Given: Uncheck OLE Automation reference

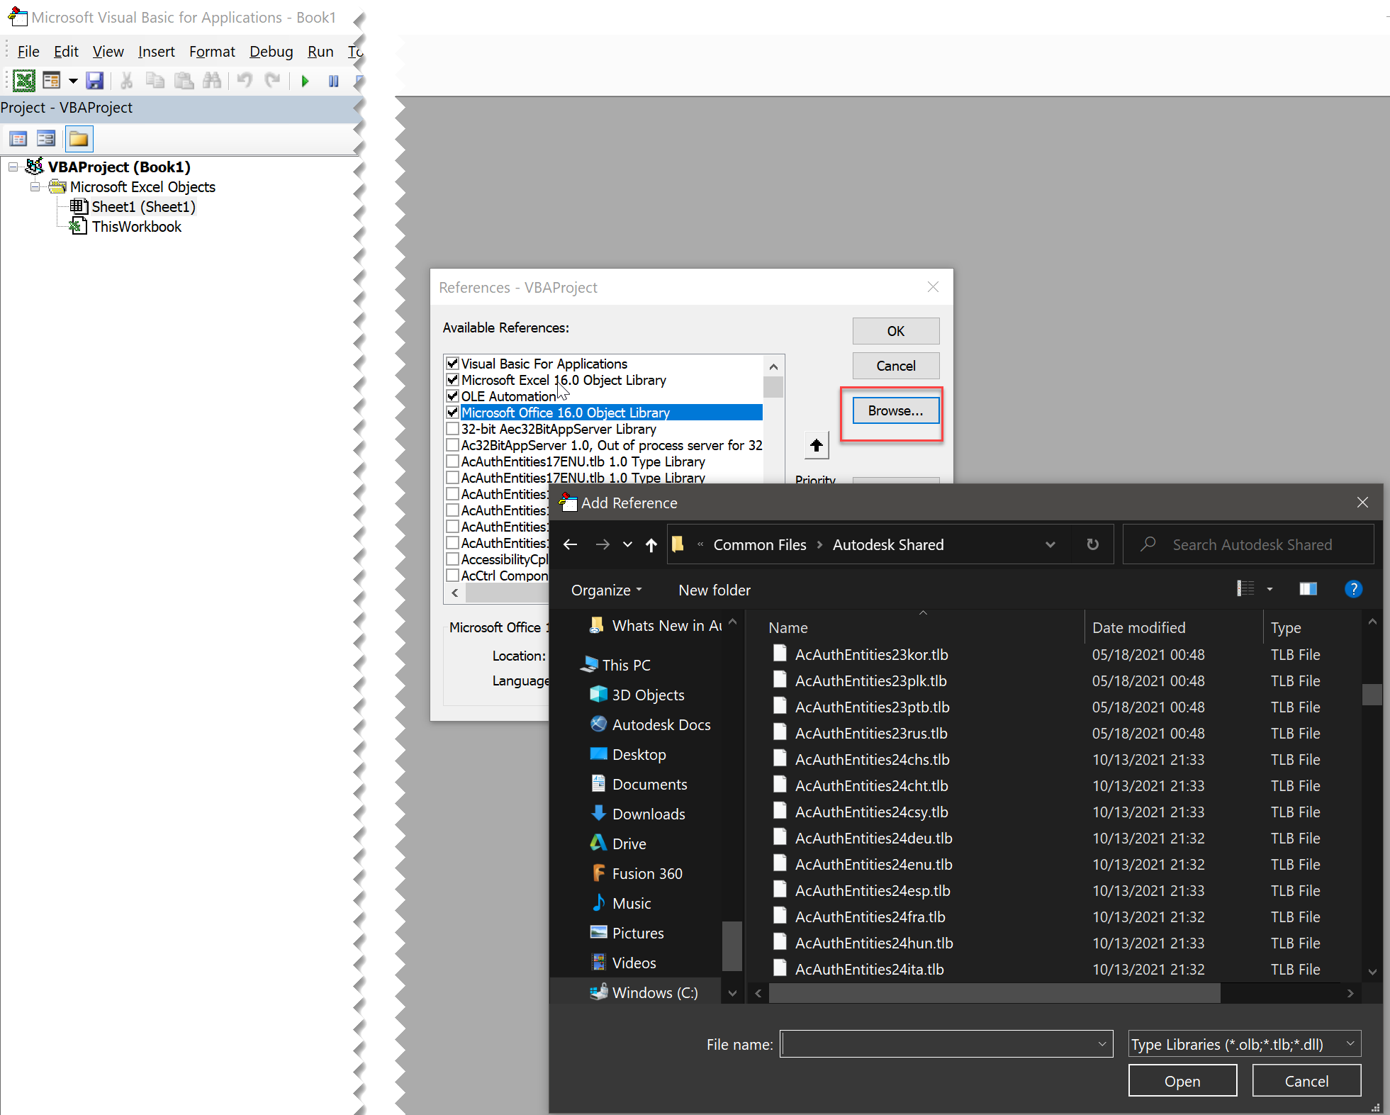Looking at the screenshot, I should (x=452, y=396).
